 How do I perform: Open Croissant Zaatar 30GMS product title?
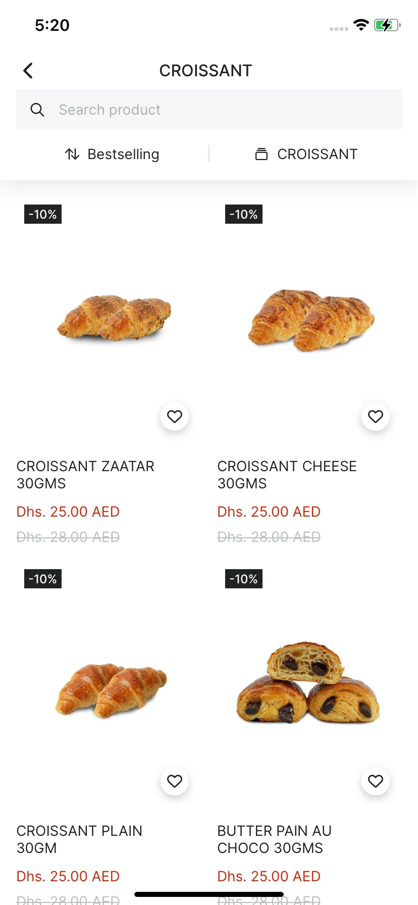pos(85,475)
